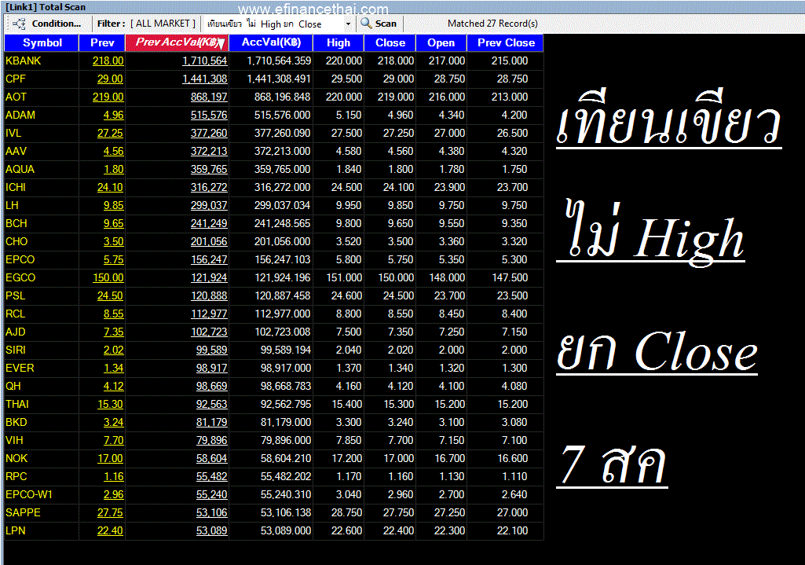Select the AQUA symbol
Viewport: 805px width, 565px height.
pyautogui.click(x=20, y=169)
